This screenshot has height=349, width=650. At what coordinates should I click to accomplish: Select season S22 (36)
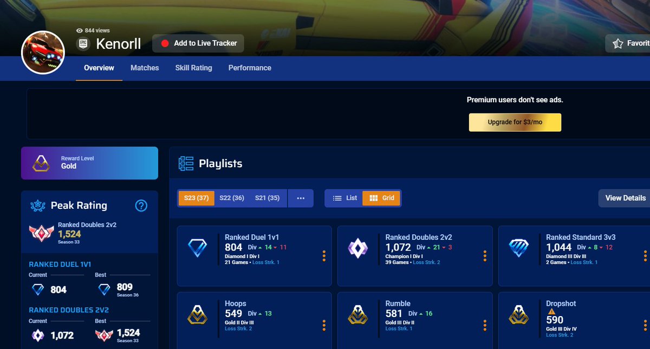coord(232,198)
